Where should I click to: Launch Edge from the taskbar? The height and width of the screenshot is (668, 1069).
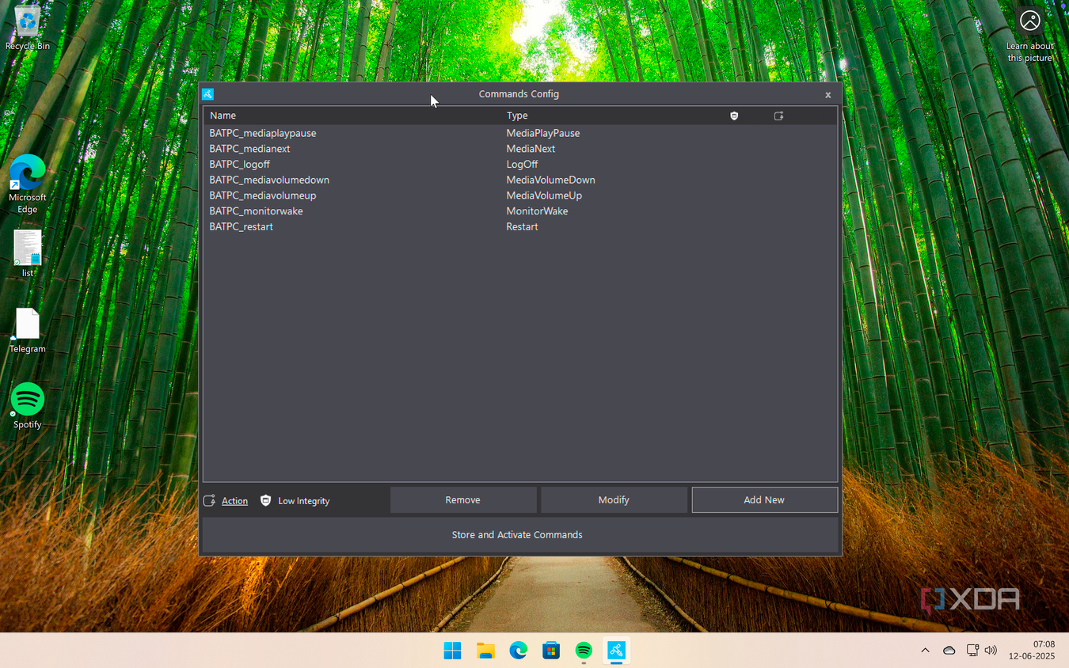coord(519,651)
